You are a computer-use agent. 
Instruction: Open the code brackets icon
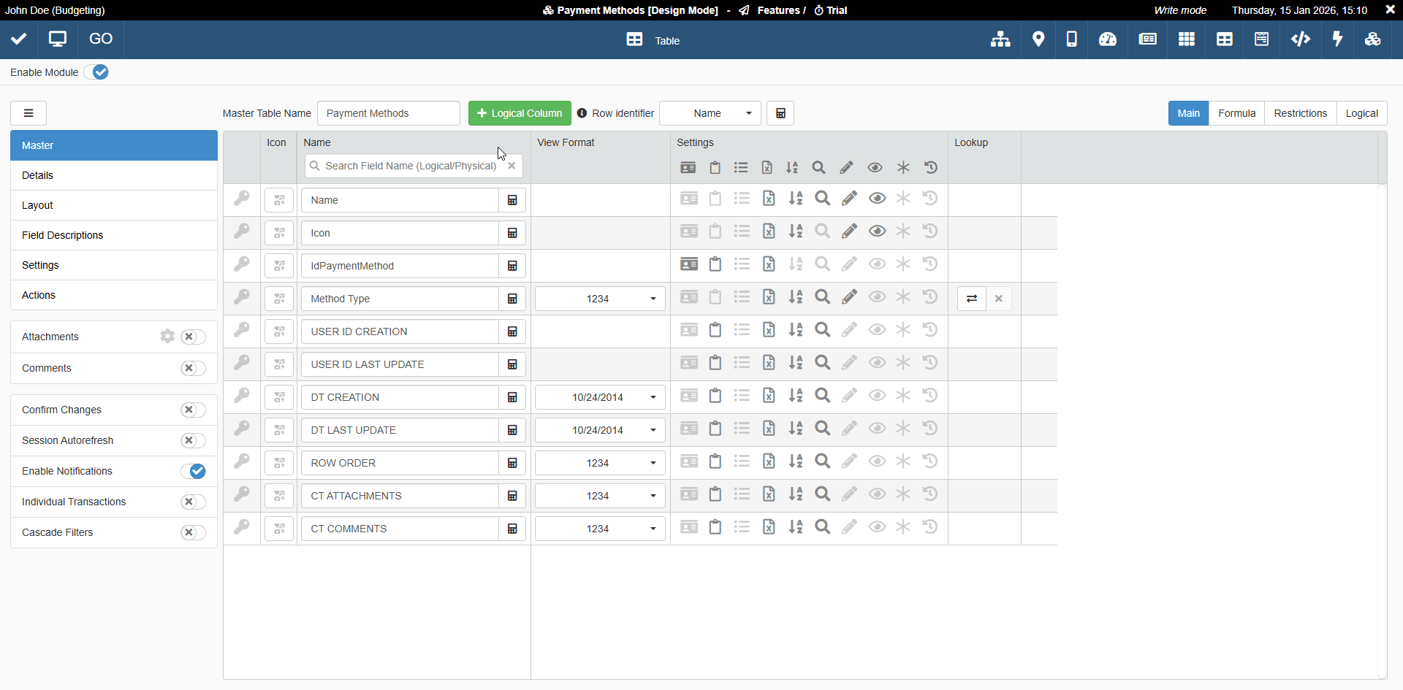tap(1301, 39)
